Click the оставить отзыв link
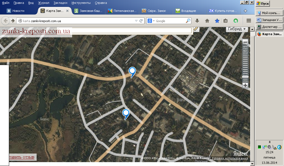Image resolution: width=284 pixels, height=166 pixels. 22,157
